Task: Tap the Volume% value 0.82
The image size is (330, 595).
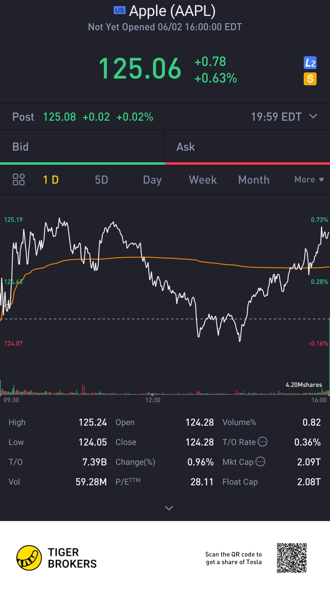Action: (311, 422)
